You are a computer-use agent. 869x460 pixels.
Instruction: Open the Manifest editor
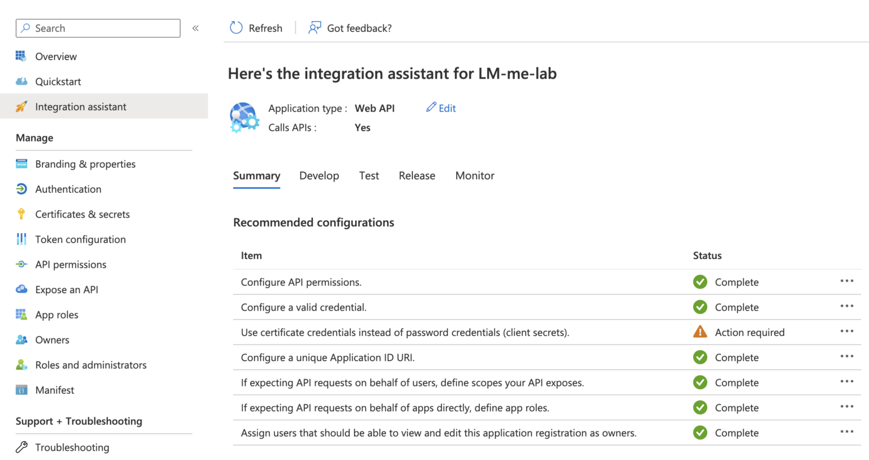click(x=54, y=390)
